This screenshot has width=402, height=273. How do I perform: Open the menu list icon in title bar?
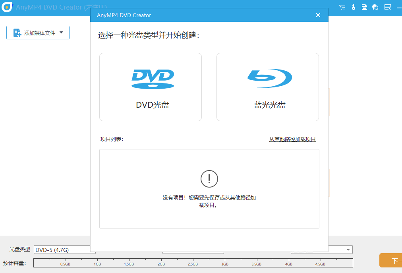pos(388,7)
